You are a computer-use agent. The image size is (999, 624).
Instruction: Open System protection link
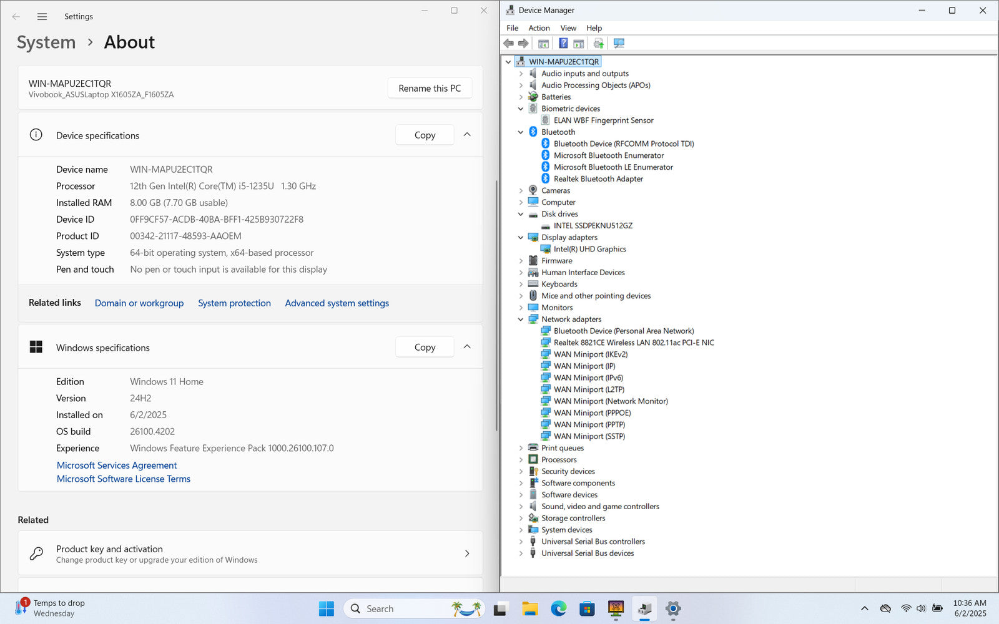tap(234, 303)
